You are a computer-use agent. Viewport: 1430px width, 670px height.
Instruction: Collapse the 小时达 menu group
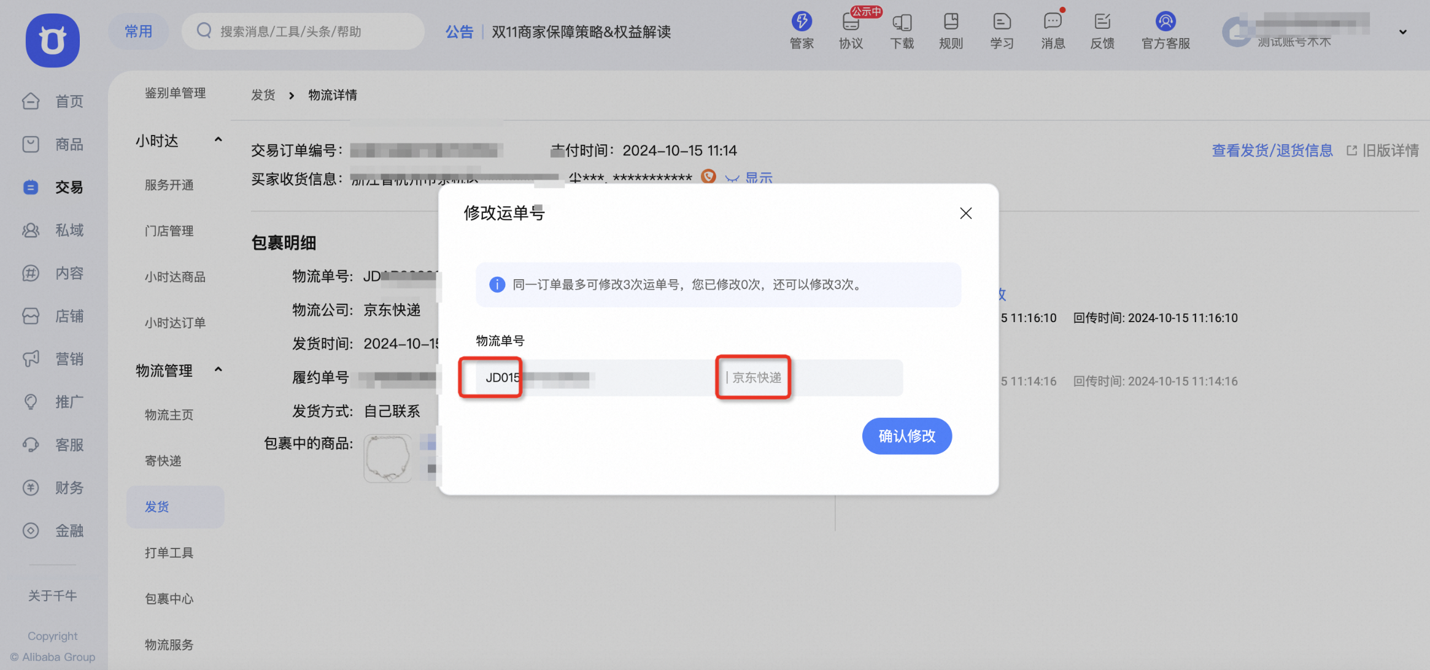coord(218,141)
